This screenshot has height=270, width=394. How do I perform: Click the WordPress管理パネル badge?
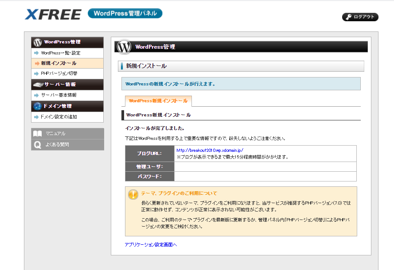click(x=125, y=13)
